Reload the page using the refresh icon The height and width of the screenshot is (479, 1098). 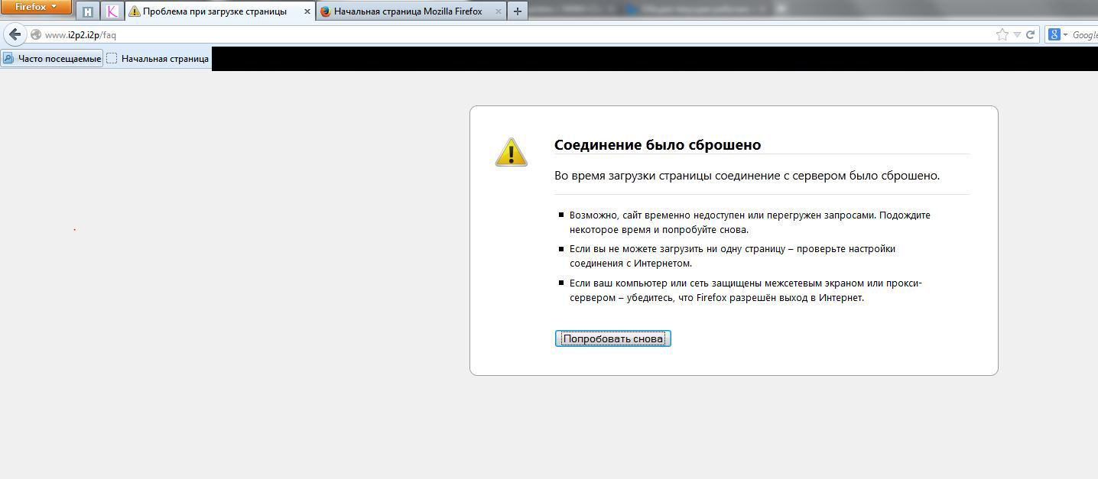coord(1031,34)
